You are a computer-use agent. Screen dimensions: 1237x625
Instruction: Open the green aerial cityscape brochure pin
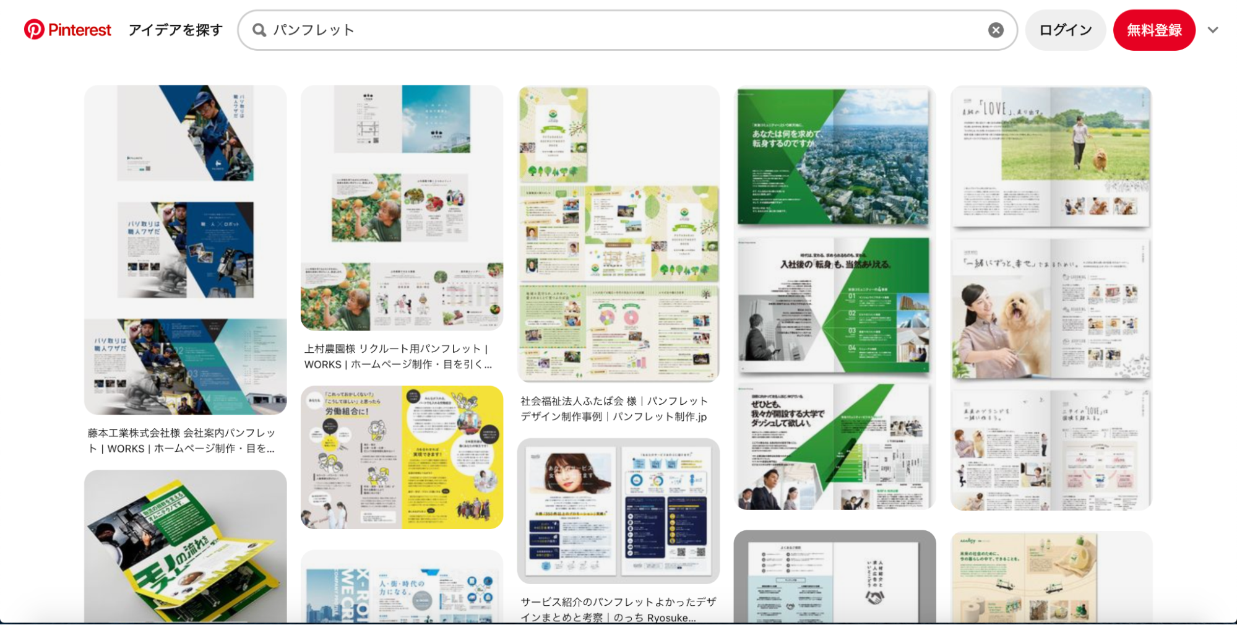tap(835, 298)
